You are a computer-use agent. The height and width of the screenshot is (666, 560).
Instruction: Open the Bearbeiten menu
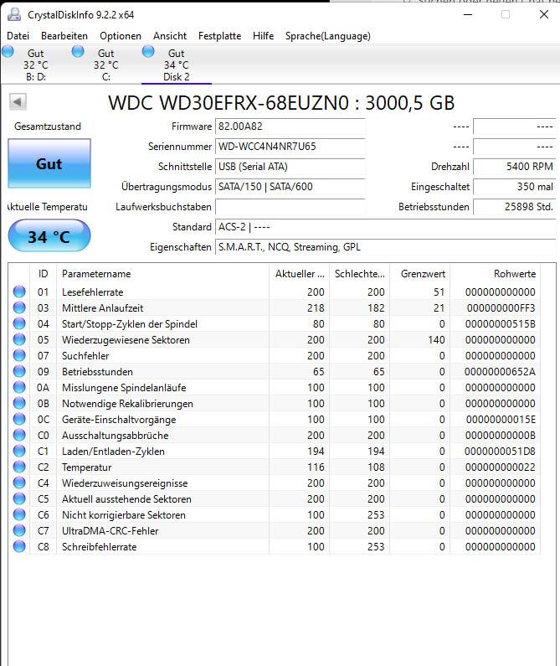[x=64, y=36]
